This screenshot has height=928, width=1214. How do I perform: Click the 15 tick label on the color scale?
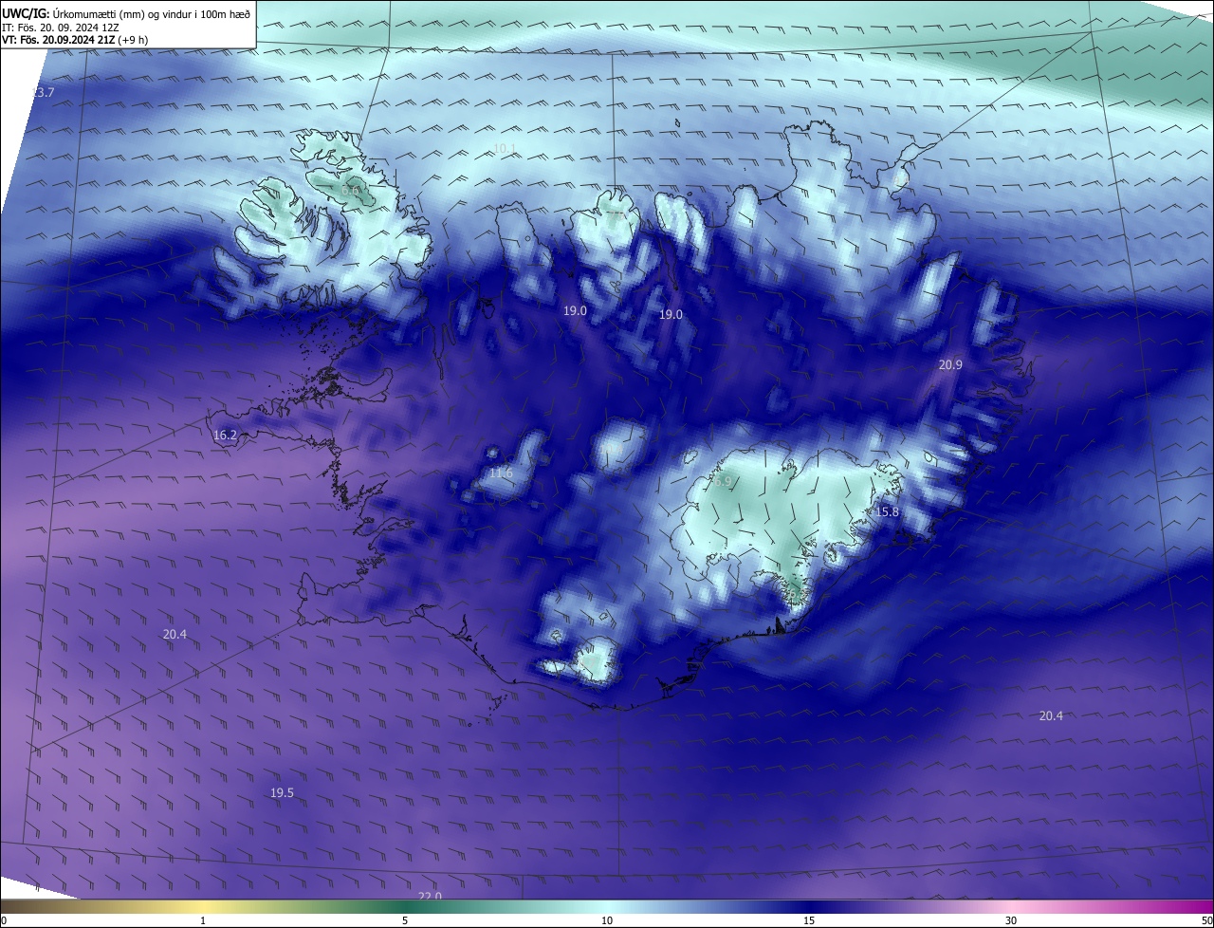(809, 920)
